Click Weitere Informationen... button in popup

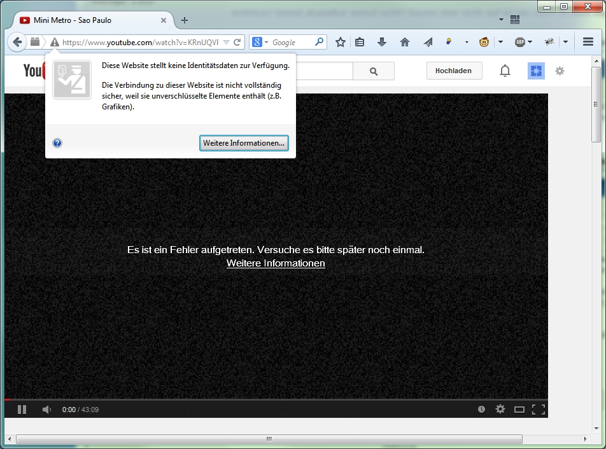coord(244,143)
